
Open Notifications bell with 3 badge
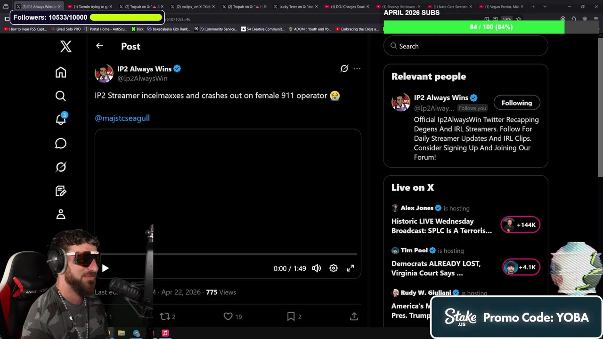(61, 119)
